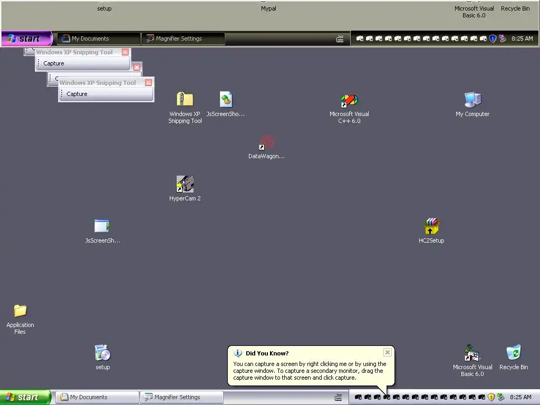
Task: Select the DataWagon... red shortcut icon
Action: coord(266,142)
